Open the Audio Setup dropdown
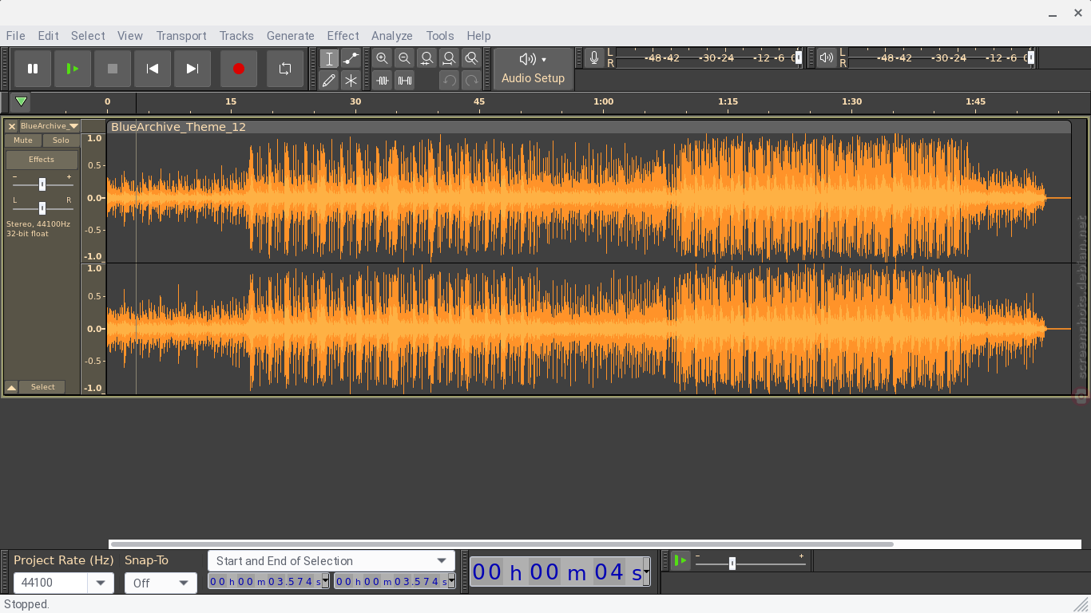Viewport: 1091px width, 613px height. pos(534,69)
